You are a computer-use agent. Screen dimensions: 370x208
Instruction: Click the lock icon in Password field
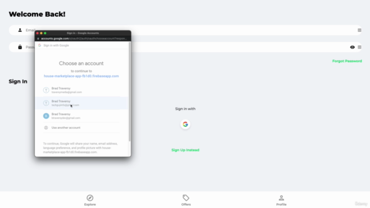(20, 47)
